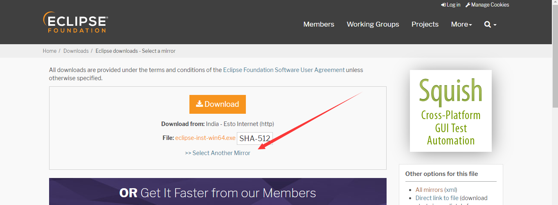Click the Log in link
The height and width of the screenshot is (205, 558).
click(x=451, y=5)
